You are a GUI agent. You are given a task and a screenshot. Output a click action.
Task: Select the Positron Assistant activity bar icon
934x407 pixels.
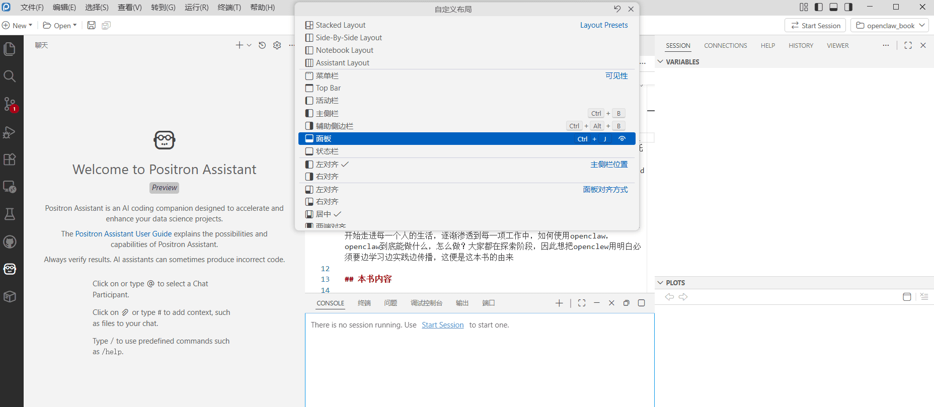pos(10,269)
